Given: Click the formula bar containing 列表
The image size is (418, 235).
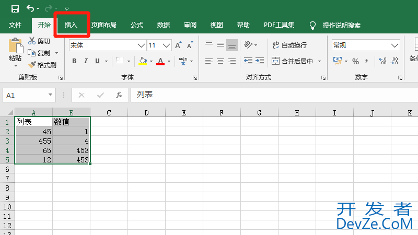Looking at the screenshot, I should (274, 95).
